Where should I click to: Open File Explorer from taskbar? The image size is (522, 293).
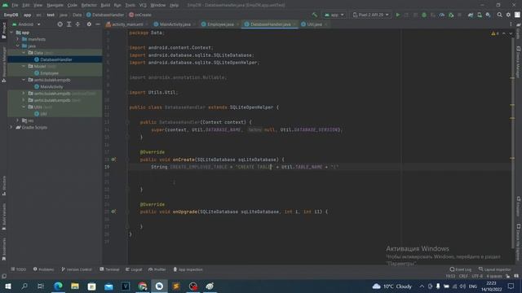click(x=75, y=286)
